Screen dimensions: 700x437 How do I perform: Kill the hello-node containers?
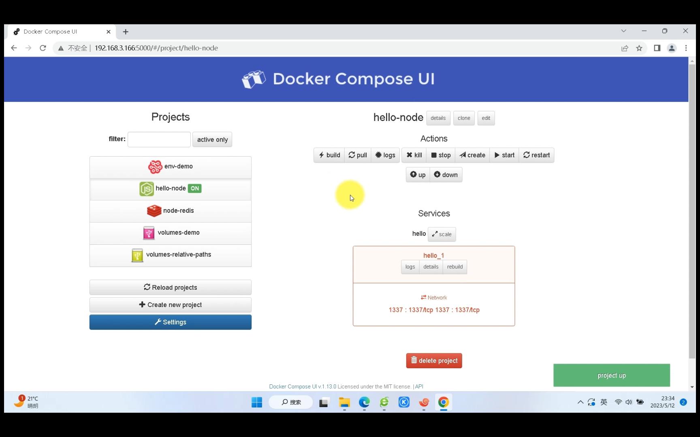coord(414,155)
